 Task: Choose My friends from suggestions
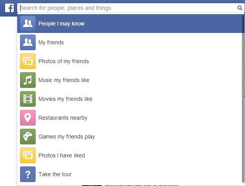click(x=129, y=42)
